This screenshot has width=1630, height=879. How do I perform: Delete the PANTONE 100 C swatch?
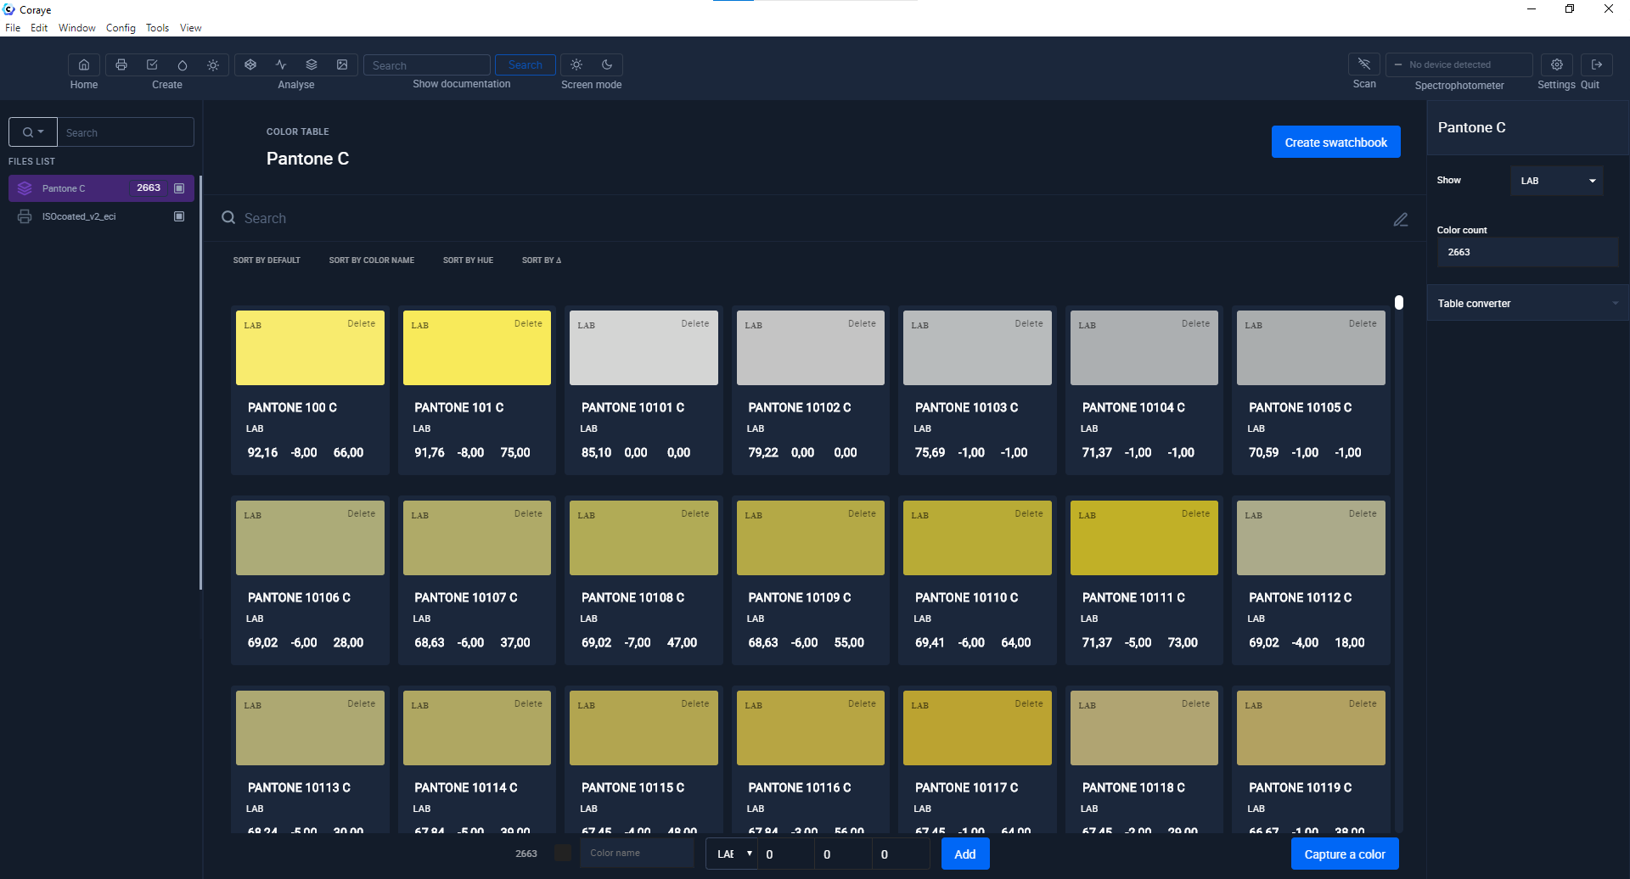tap(361, 323)
